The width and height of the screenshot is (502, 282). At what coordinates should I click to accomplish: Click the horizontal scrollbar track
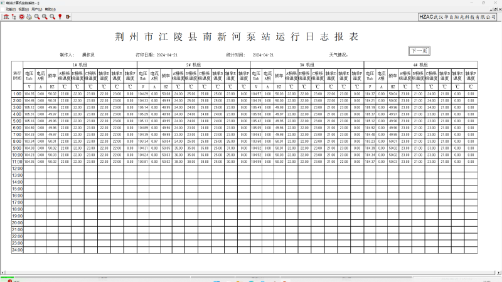pos(250,273)
